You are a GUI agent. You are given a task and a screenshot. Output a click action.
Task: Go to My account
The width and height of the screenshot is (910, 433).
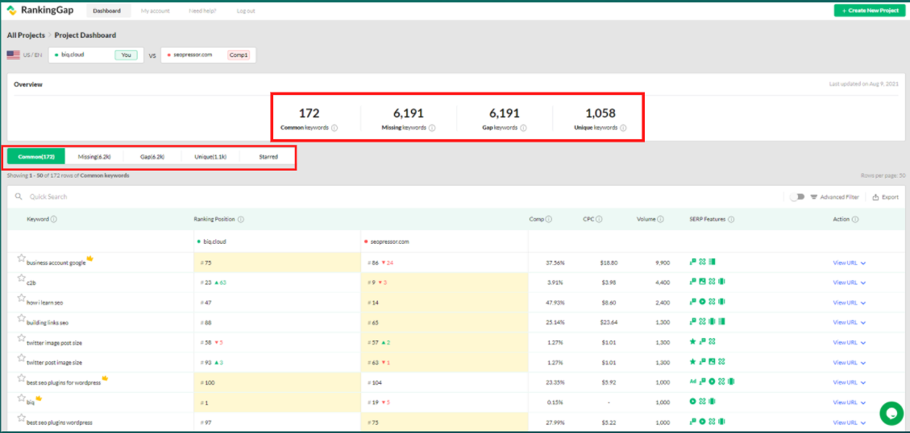pos(155,10)
